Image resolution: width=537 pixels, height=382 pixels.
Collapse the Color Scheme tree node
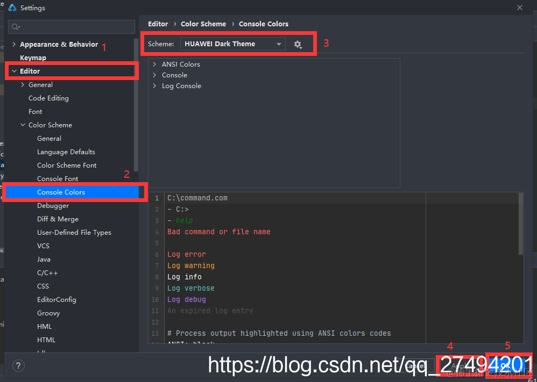coord(23,125)
